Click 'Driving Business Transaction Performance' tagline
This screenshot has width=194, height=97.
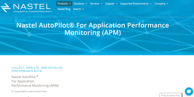[32, 11]
